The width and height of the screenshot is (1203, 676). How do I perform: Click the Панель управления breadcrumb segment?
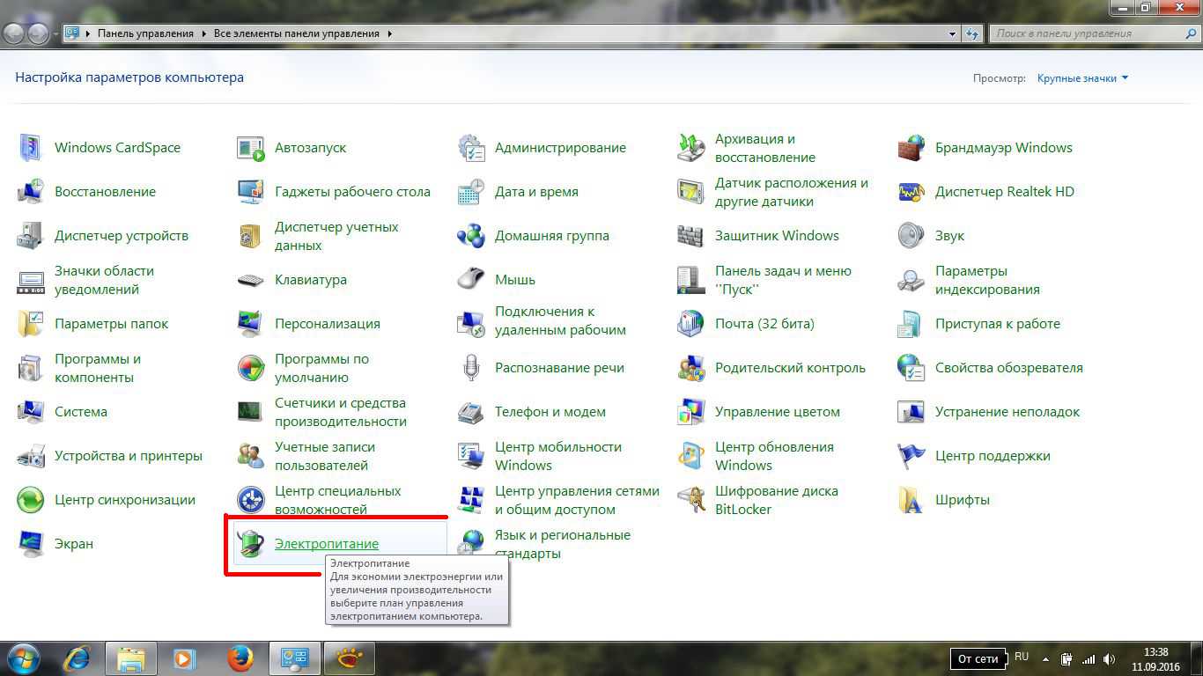145,33
